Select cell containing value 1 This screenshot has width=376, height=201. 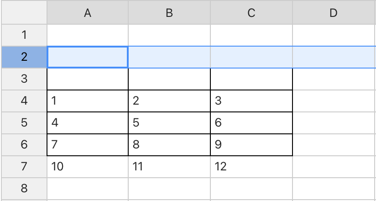click(x=88, y=101)
